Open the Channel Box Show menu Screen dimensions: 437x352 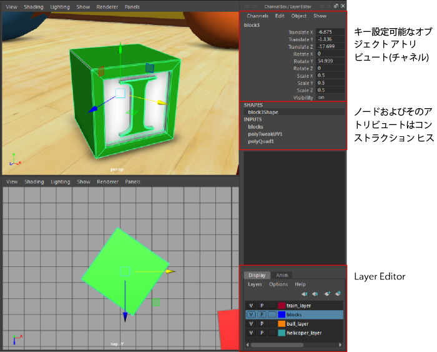tap(320, 16)
